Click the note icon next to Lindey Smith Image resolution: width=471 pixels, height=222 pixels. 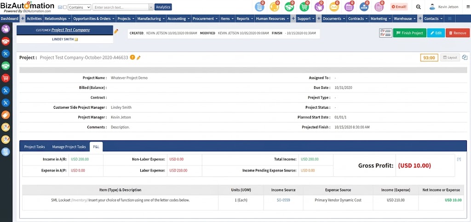point(76,39)
